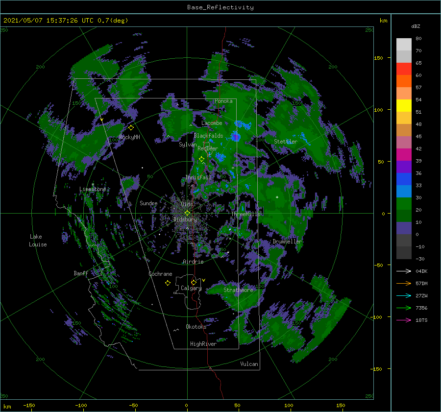Viewport: 441px width, 412px height.
Task: Click the Lake Louise label
Action: [x=38, y=241]
